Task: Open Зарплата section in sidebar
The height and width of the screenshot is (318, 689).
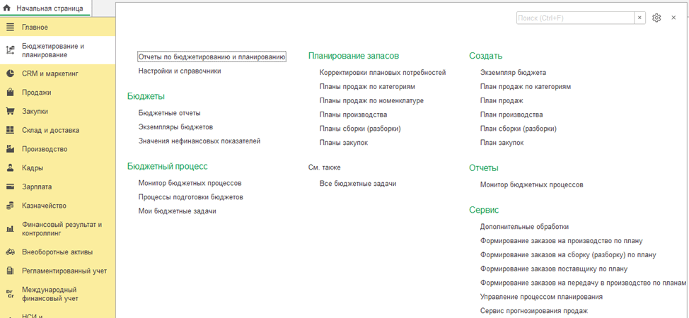Action: point(37,187)
